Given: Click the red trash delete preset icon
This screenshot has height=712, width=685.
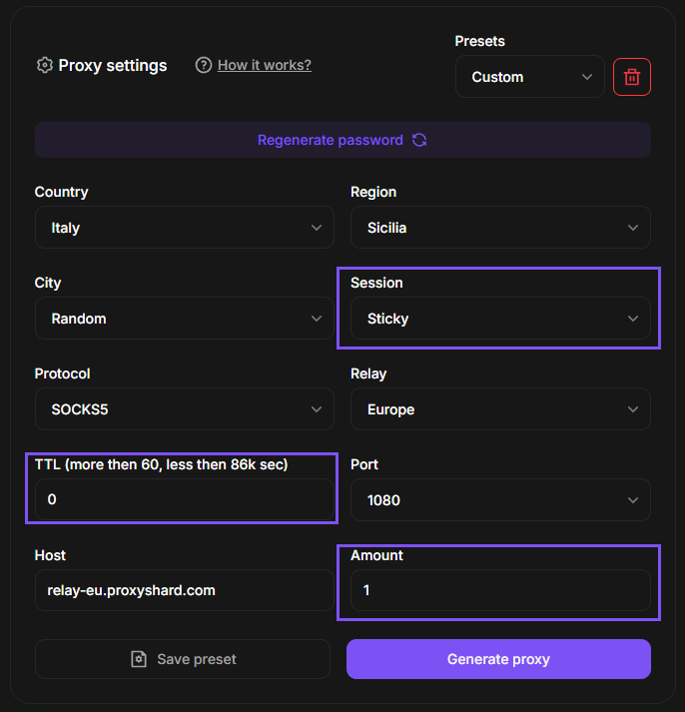Looking at the screenshot, I should tap(632, 77).
